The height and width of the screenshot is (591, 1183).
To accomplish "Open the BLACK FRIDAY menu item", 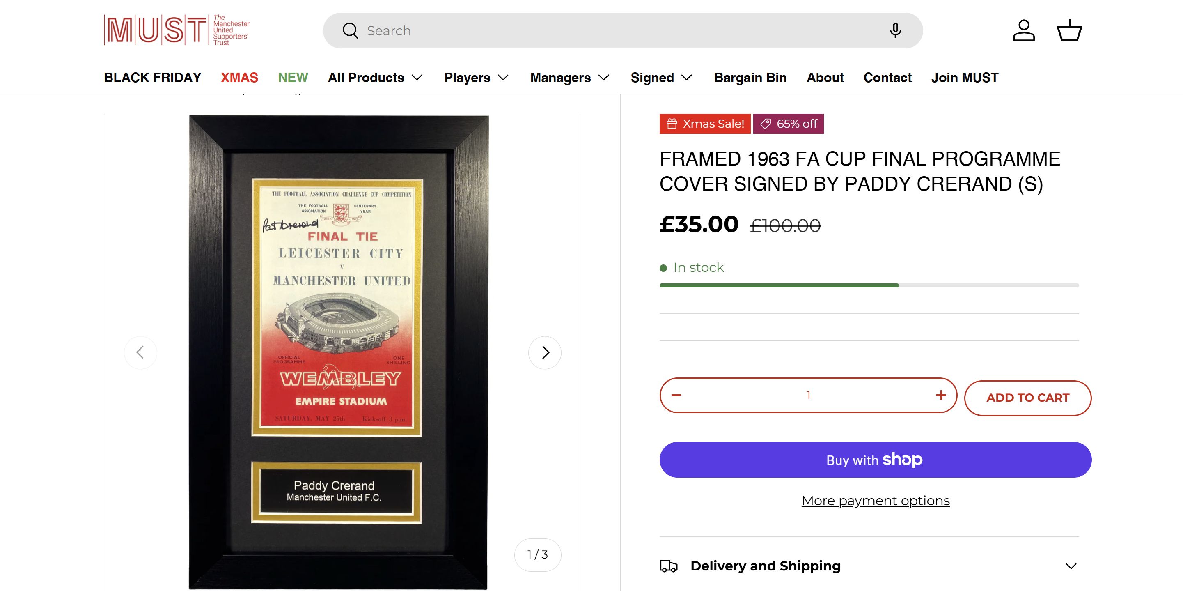I will [x=152, y=78].
